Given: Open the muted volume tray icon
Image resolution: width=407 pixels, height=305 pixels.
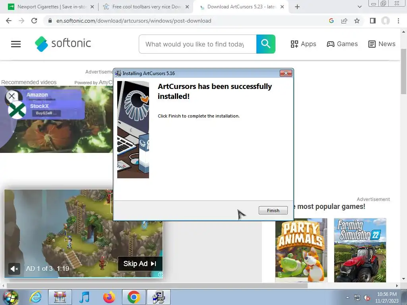Looking at the screenshot, I should coord(366,298).
